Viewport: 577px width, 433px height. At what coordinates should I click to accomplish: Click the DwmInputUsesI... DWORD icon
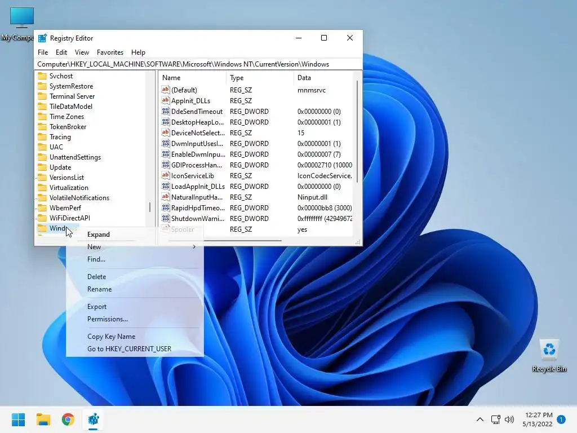[x=166, y=143]
